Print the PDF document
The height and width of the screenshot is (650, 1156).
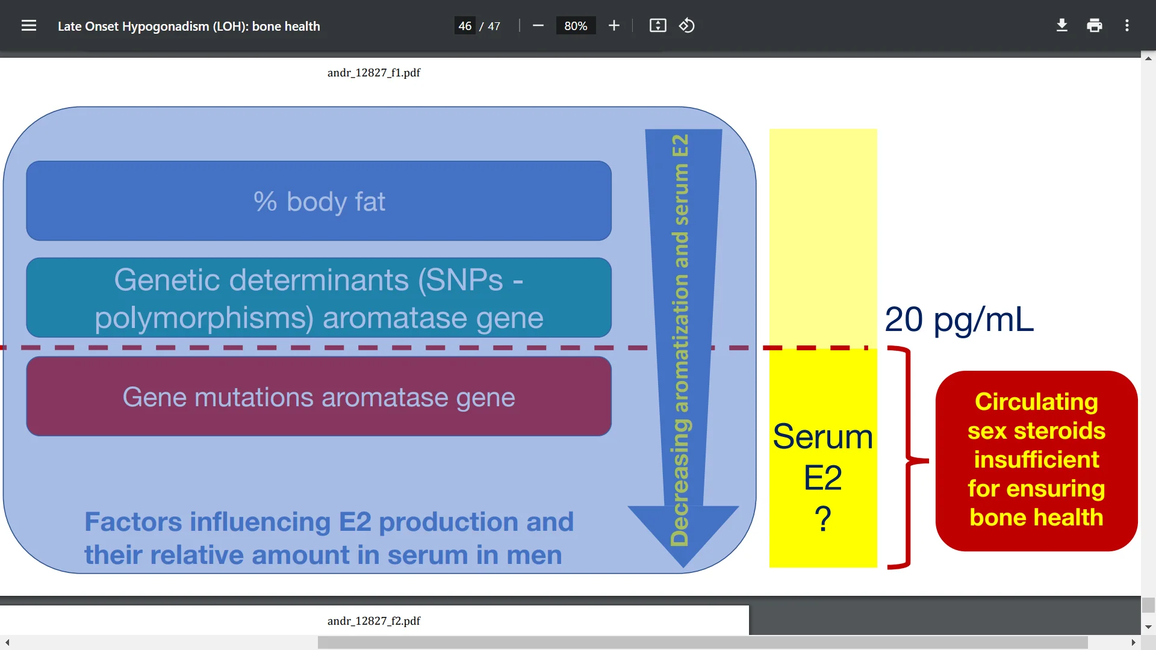coord(1095,26)
